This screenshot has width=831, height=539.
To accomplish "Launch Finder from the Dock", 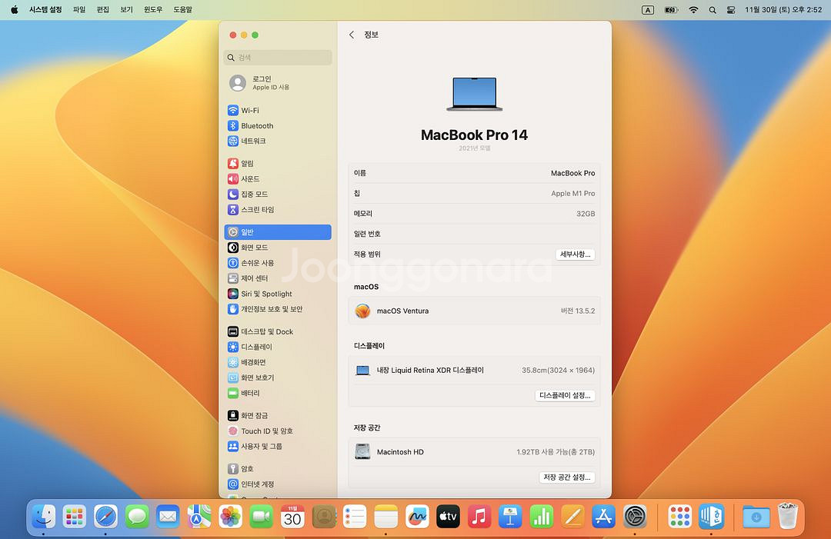I will point(43,516).
